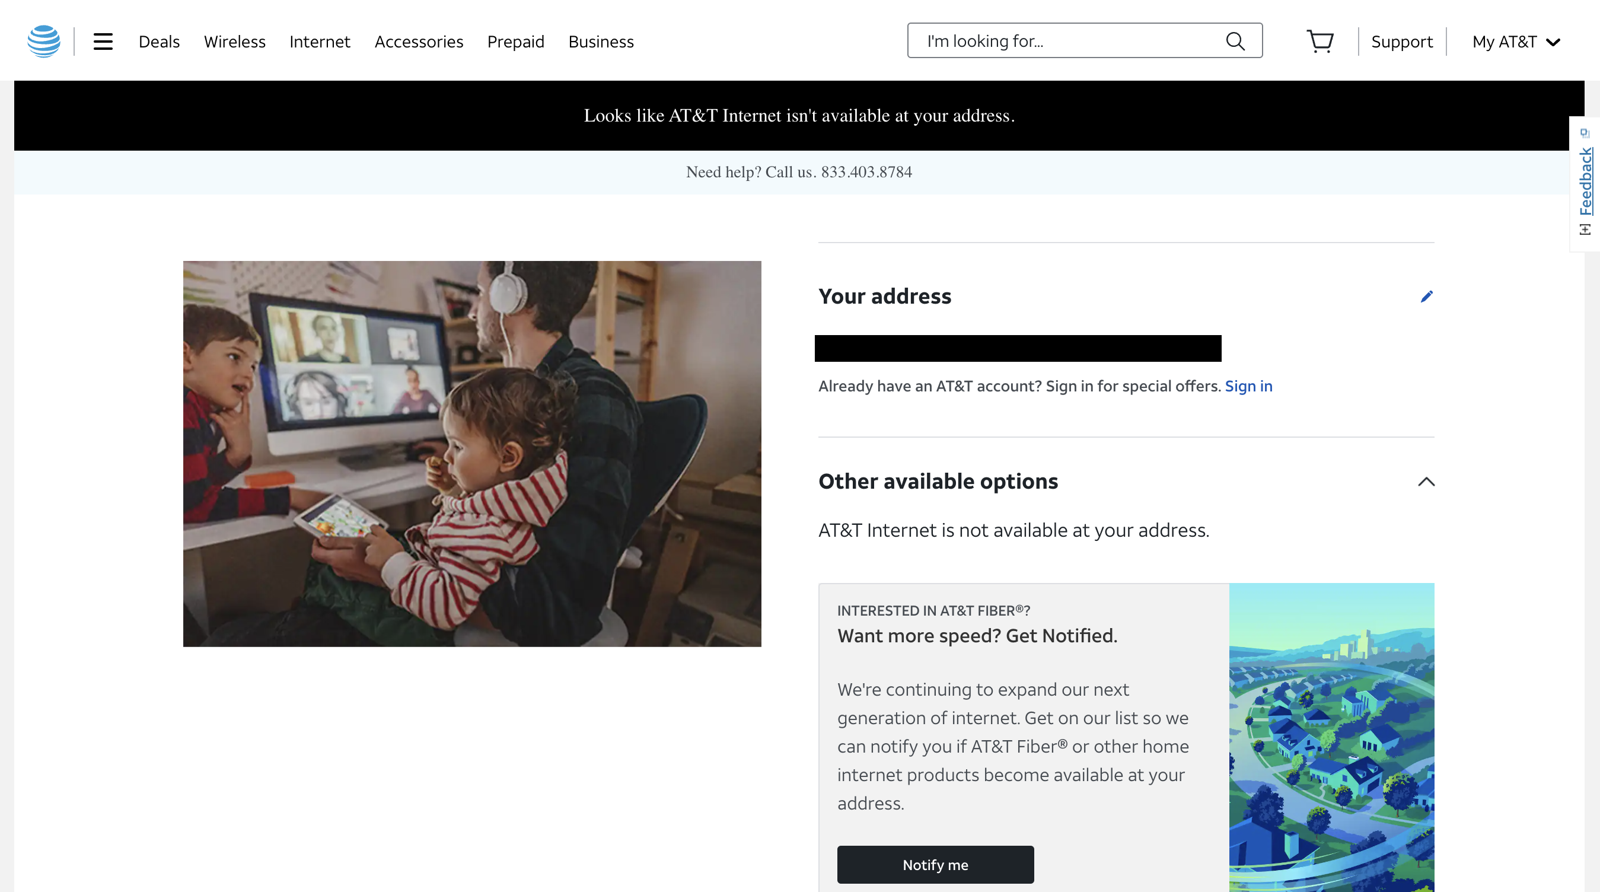Click the Sign in link
Viewport: 1600px width, 892px height.
1248,386
